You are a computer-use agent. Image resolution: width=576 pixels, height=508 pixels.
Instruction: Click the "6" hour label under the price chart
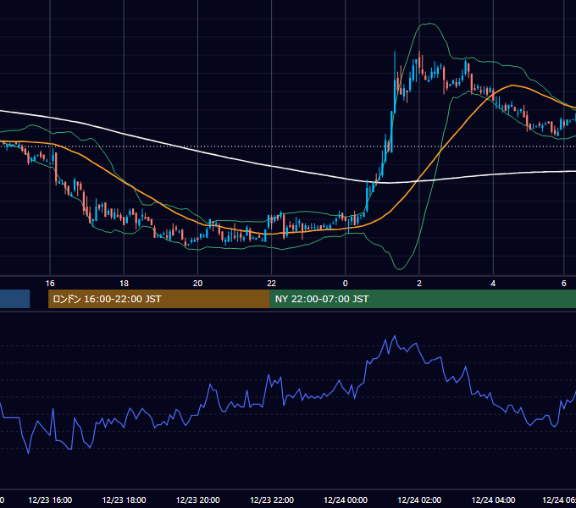[x=564, y=284]
